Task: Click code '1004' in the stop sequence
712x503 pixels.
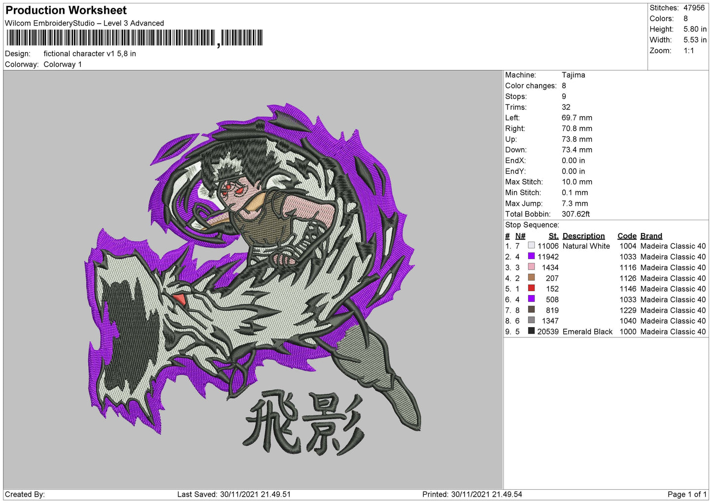Action: coord(628,246)
